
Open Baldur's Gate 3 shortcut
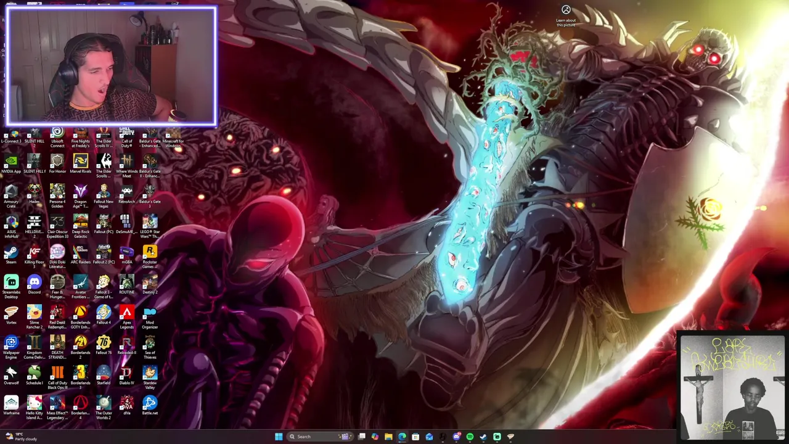point(150,194)
